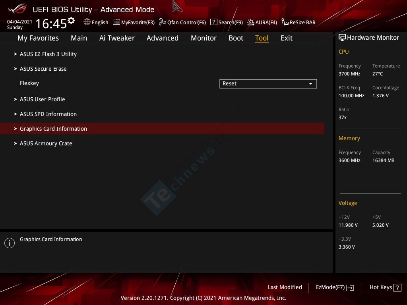
Task: Click the info icon in help panel
Action: pos(10,243)
